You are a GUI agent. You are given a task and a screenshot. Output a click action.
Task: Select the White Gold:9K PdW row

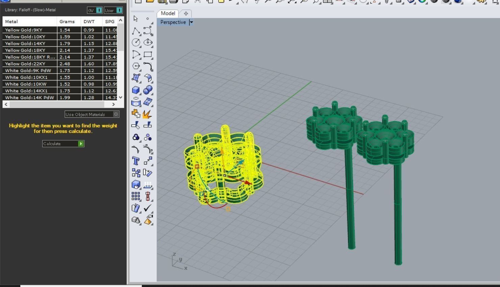click(60, 70)
